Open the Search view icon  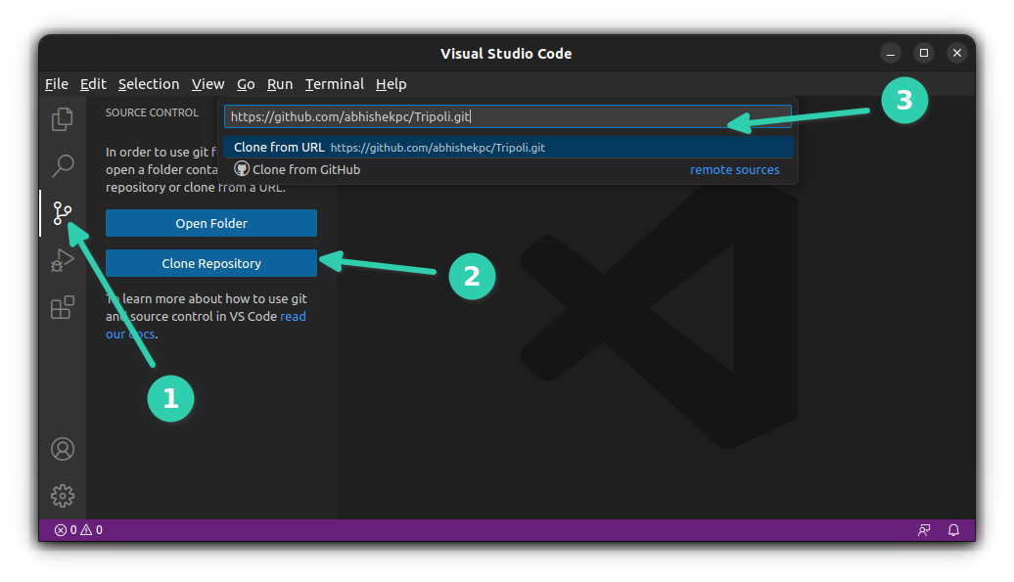62,165
